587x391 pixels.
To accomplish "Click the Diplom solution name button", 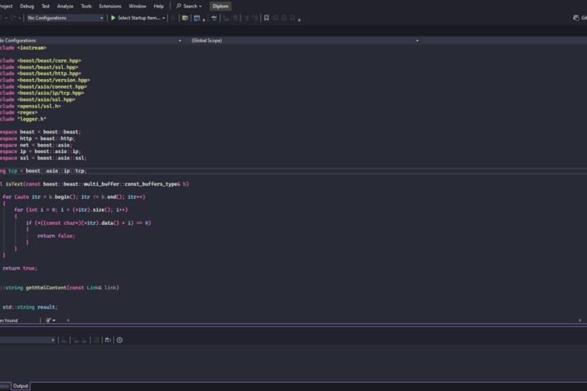I will (220, 6).
